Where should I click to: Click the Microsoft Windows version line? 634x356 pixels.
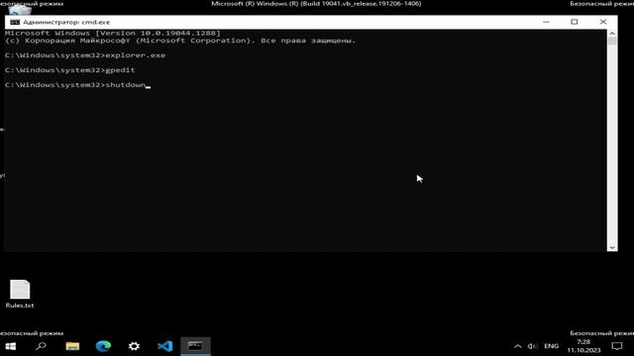pos(113,33)
